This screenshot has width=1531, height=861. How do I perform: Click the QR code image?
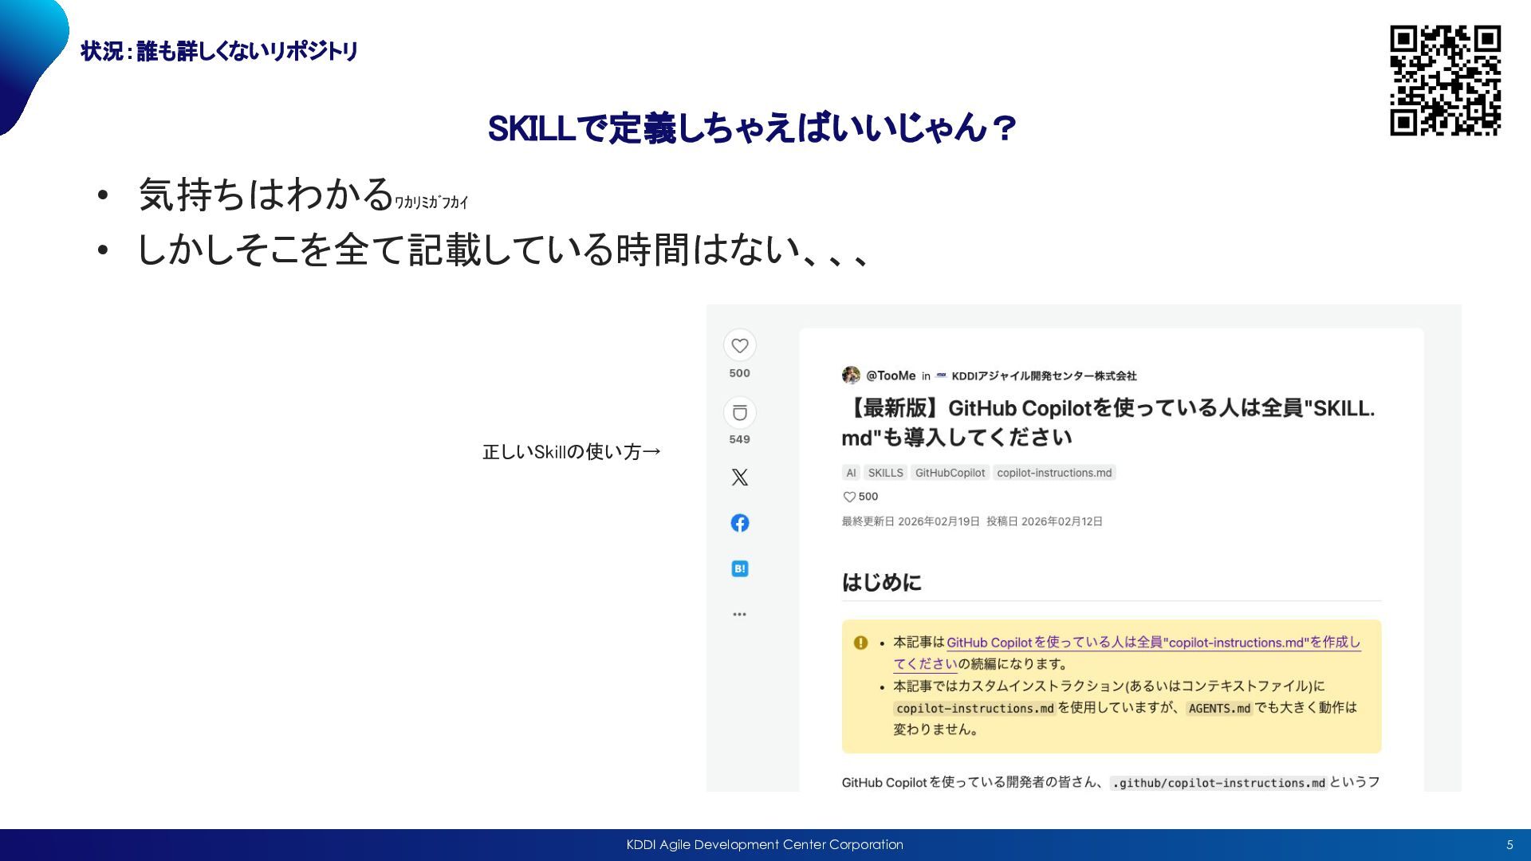pos(1445,80)
